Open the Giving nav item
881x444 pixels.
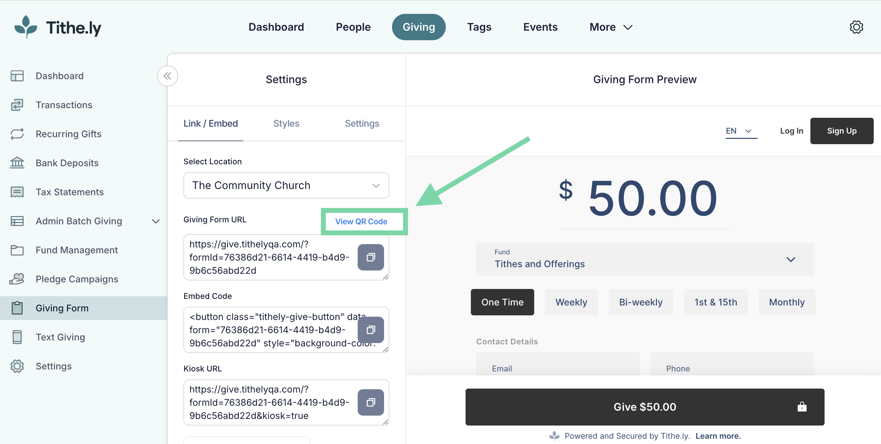click(x=419, y=27)
